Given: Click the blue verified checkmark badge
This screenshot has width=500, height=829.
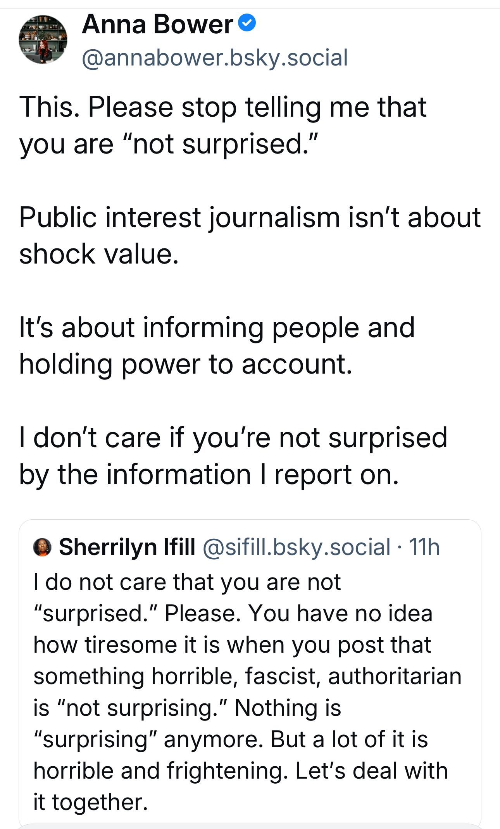Looking at the screenshot, I should 247,24.
